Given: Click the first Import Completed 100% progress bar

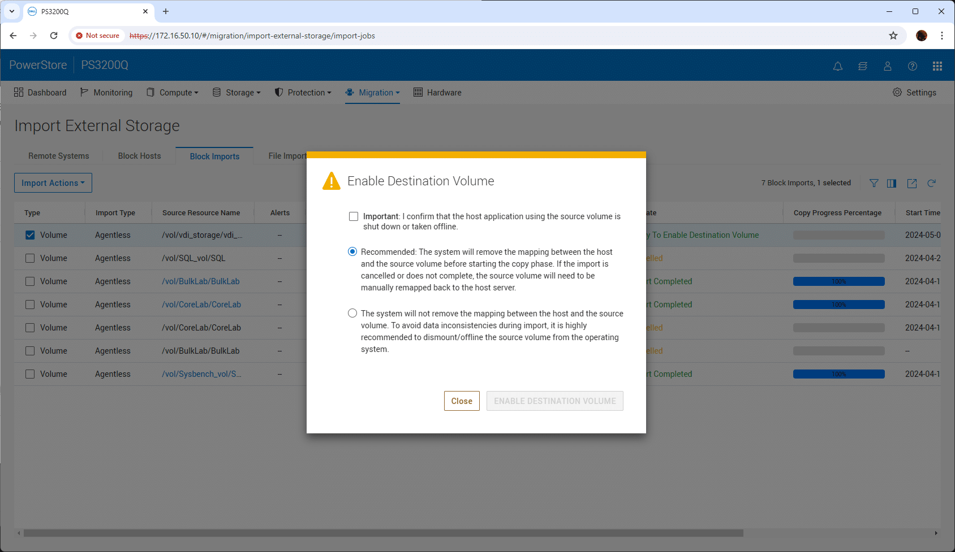Looking at the screenshot, I should pyautogui.click(x=839, y=281).
